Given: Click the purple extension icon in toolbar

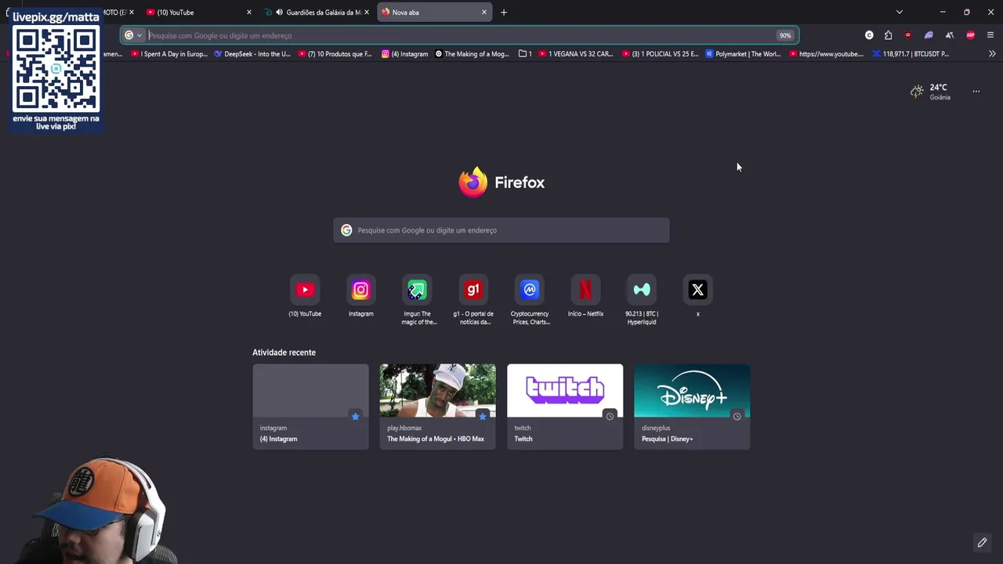Looking at the screenshot, I should [x=929, y=35].
